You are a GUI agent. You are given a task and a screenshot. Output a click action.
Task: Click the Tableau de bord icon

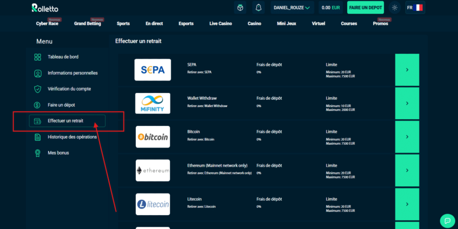pos(38,57)
